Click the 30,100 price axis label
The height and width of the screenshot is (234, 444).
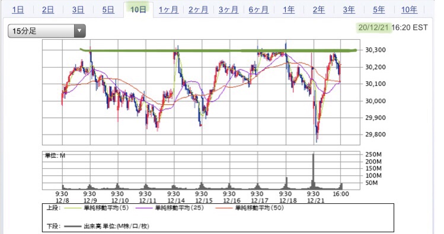click(x=375, y=84)
